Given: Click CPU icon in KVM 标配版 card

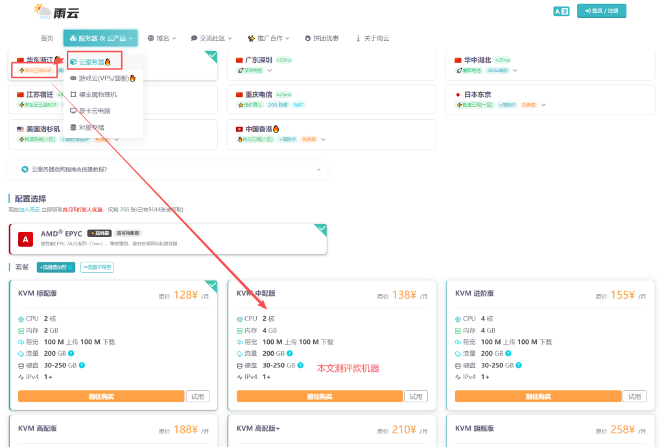Looking at the screenshot, I should (x=21, y=319).
